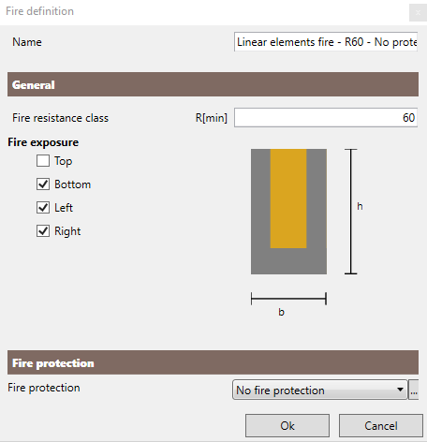Click the General section header
The image size is (427, 442).
click(x=213, y=84)
